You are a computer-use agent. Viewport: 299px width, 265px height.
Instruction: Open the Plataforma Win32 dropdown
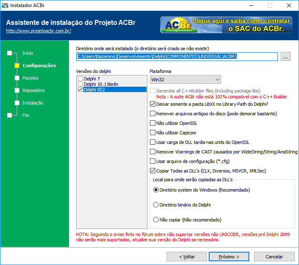tap(185, 80)
